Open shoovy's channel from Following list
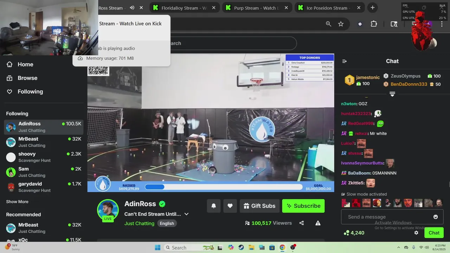The image size is (450, 253). [44, 157]
